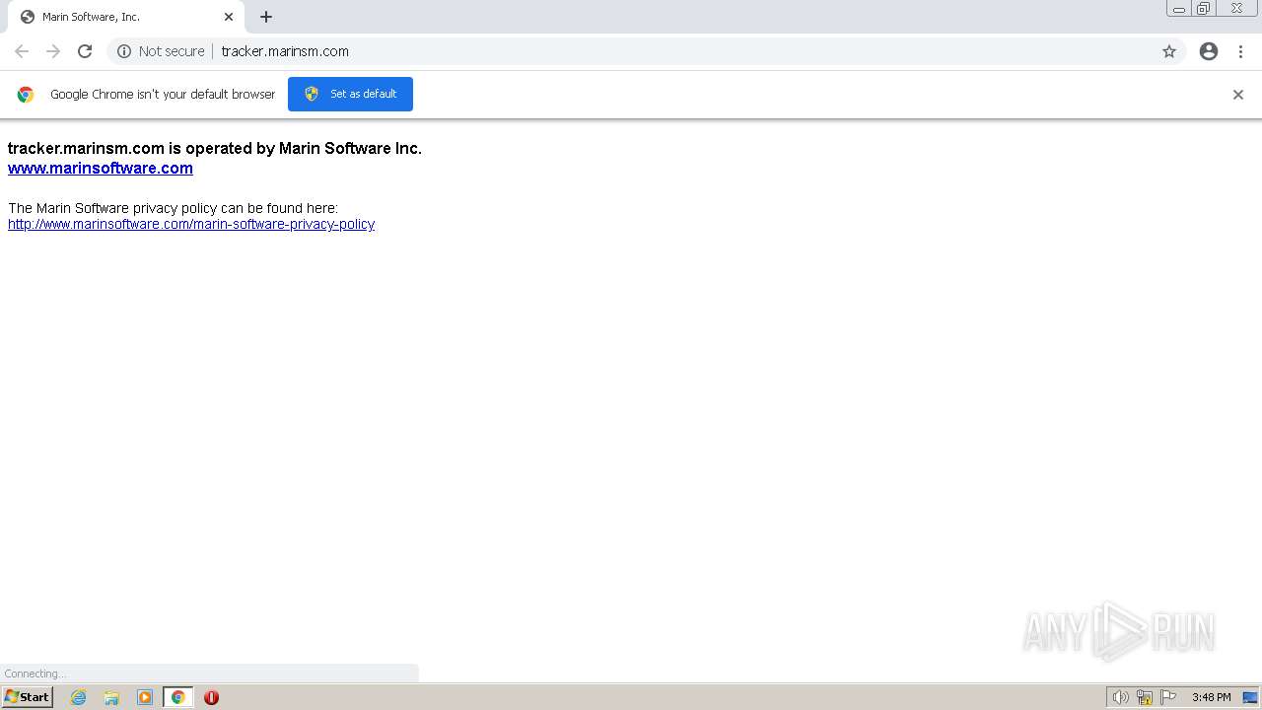Open the Action Center flag icon
Screen dimensions: 1262x710
click(1168, 697)
